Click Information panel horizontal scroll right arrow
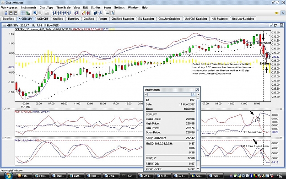 click(198, 94)
